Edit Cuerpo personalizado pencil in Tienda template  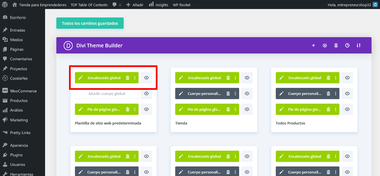181,93
